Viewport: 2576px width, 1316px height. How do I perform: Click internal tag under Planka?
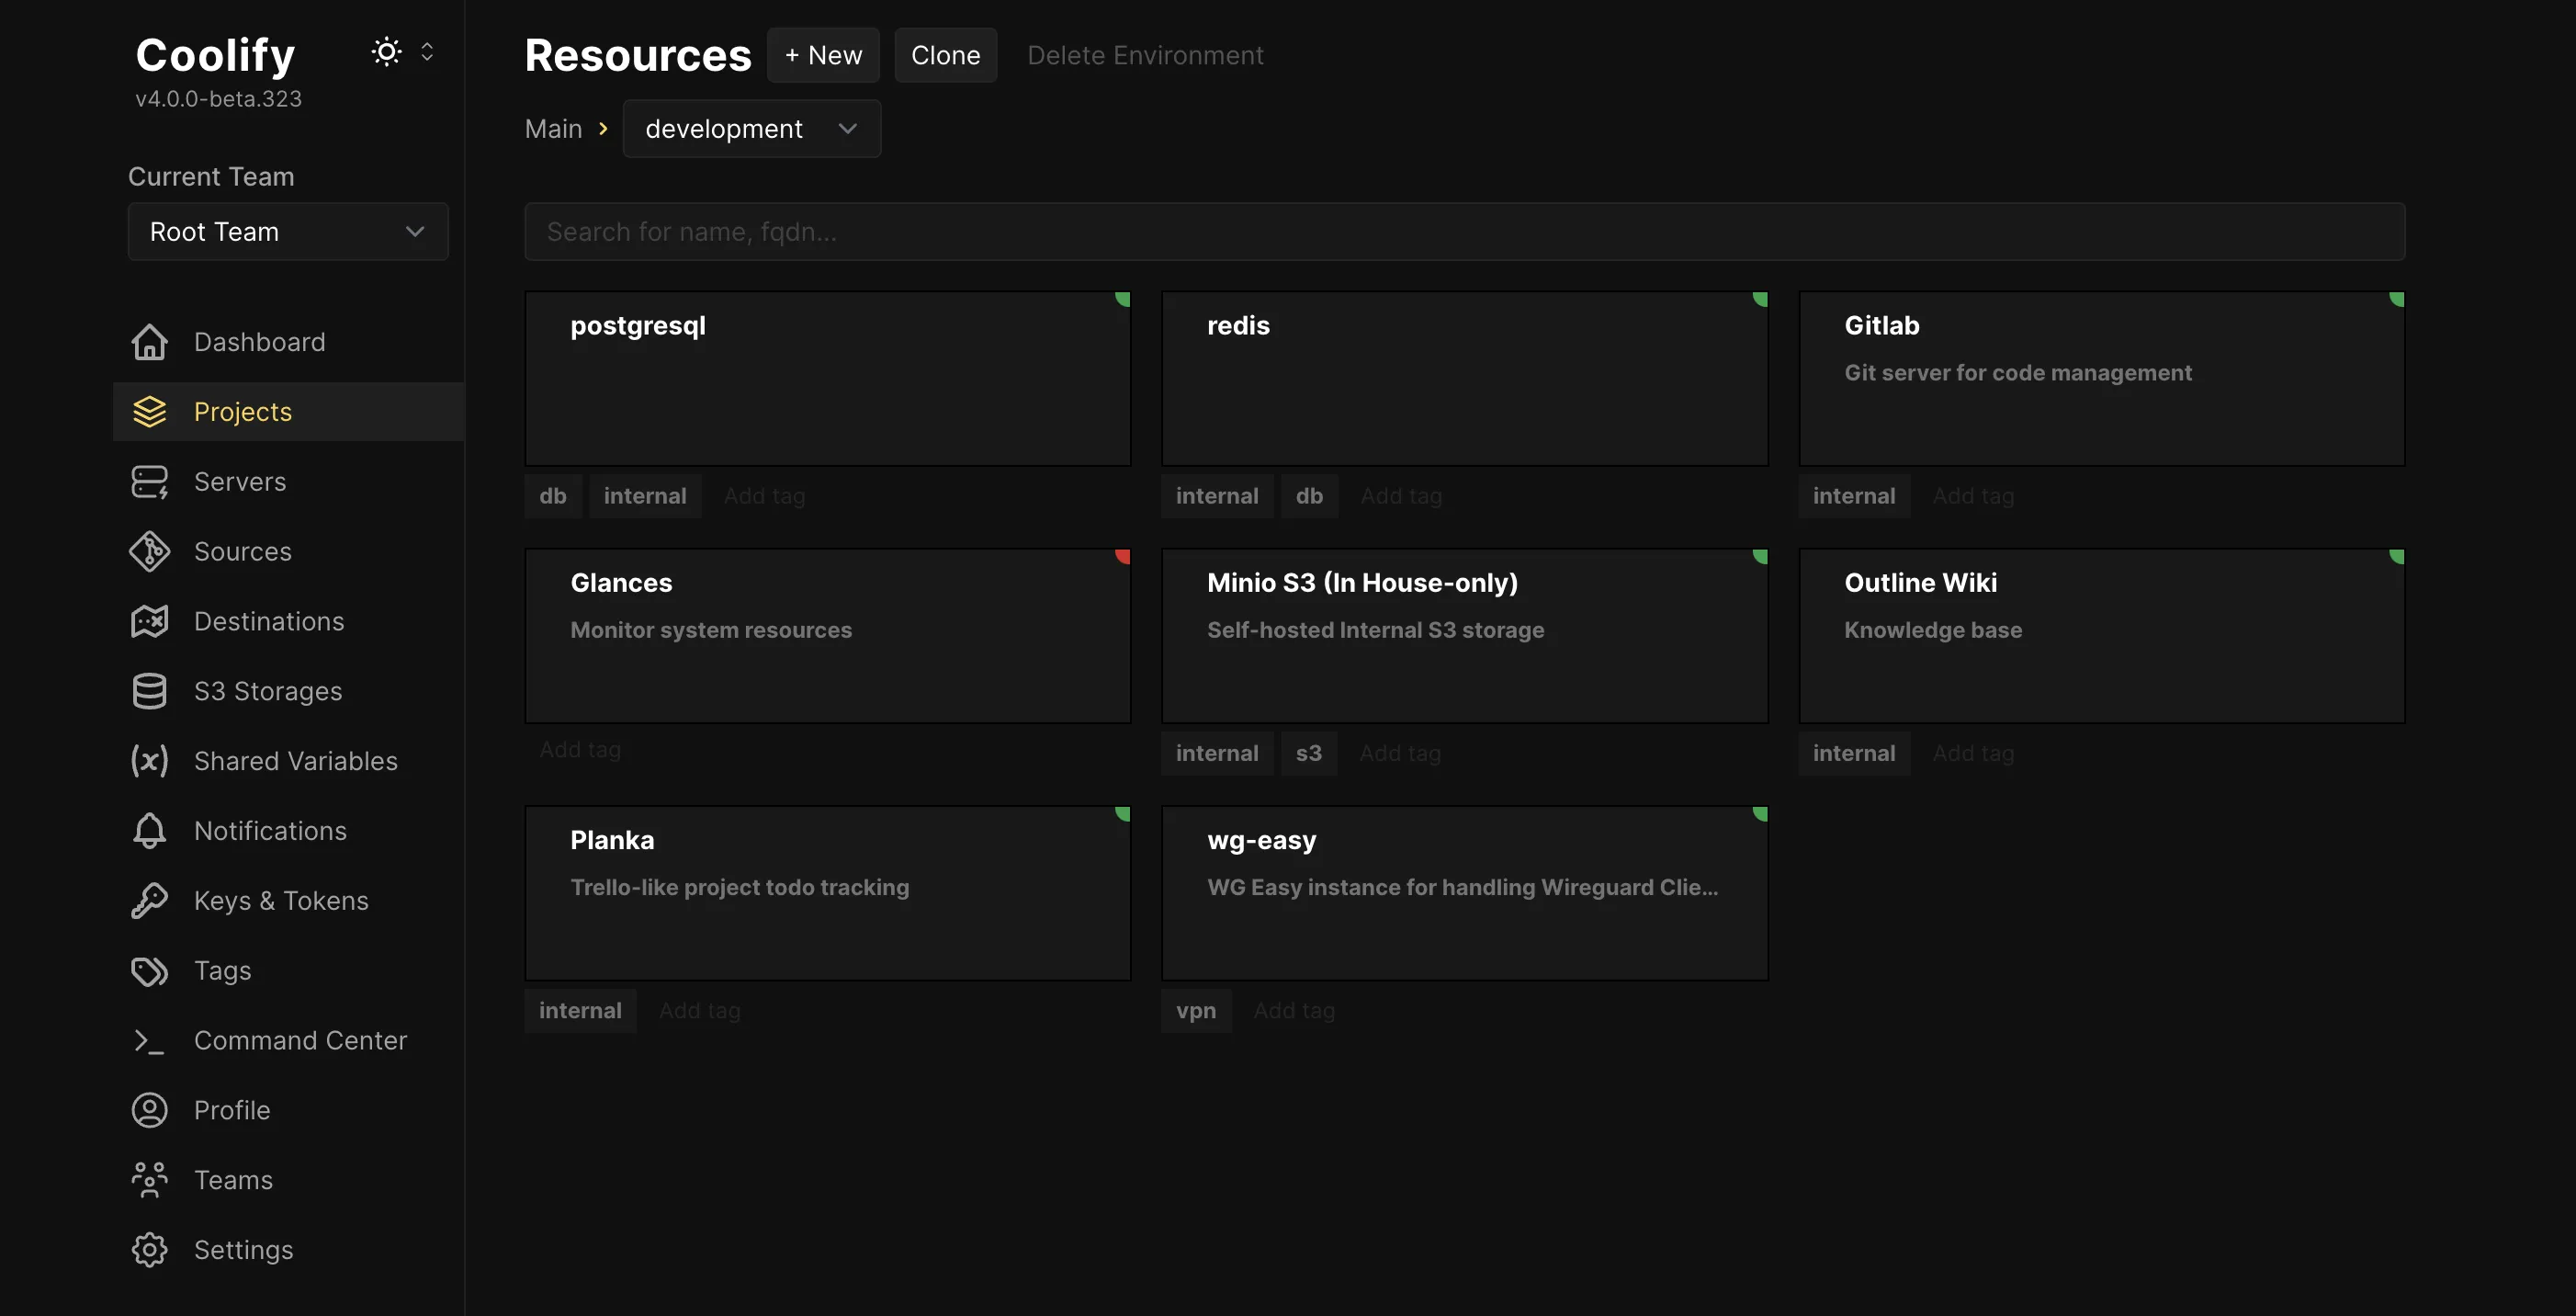580,1011
